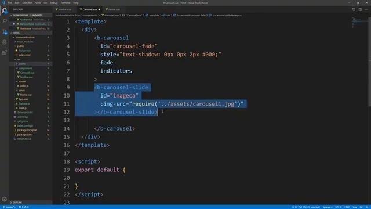Switch to the Home.vue editor tab

pyautogui.click(x=114, y=9)
